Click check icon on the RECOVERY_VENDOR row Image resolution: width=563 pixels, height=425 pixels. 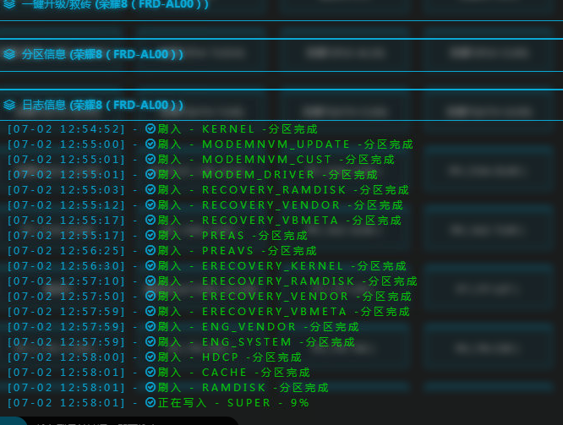pyautogui.click(x=150, y=204)
